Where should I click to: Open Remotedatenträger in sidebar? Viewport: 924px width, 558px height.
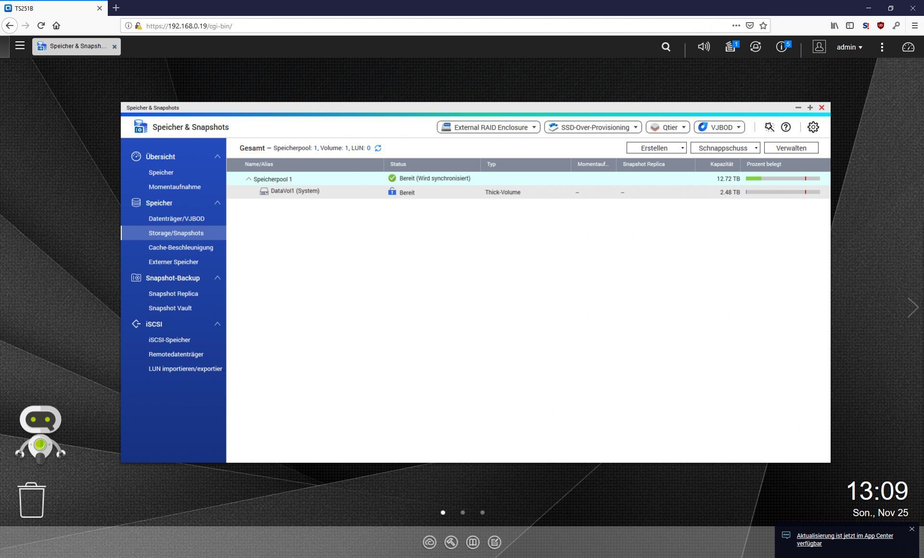[176, 354]
